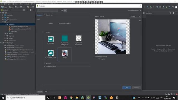Select the image drawable thumbnail
Screen dimensions: 178x100
(65, 53)
